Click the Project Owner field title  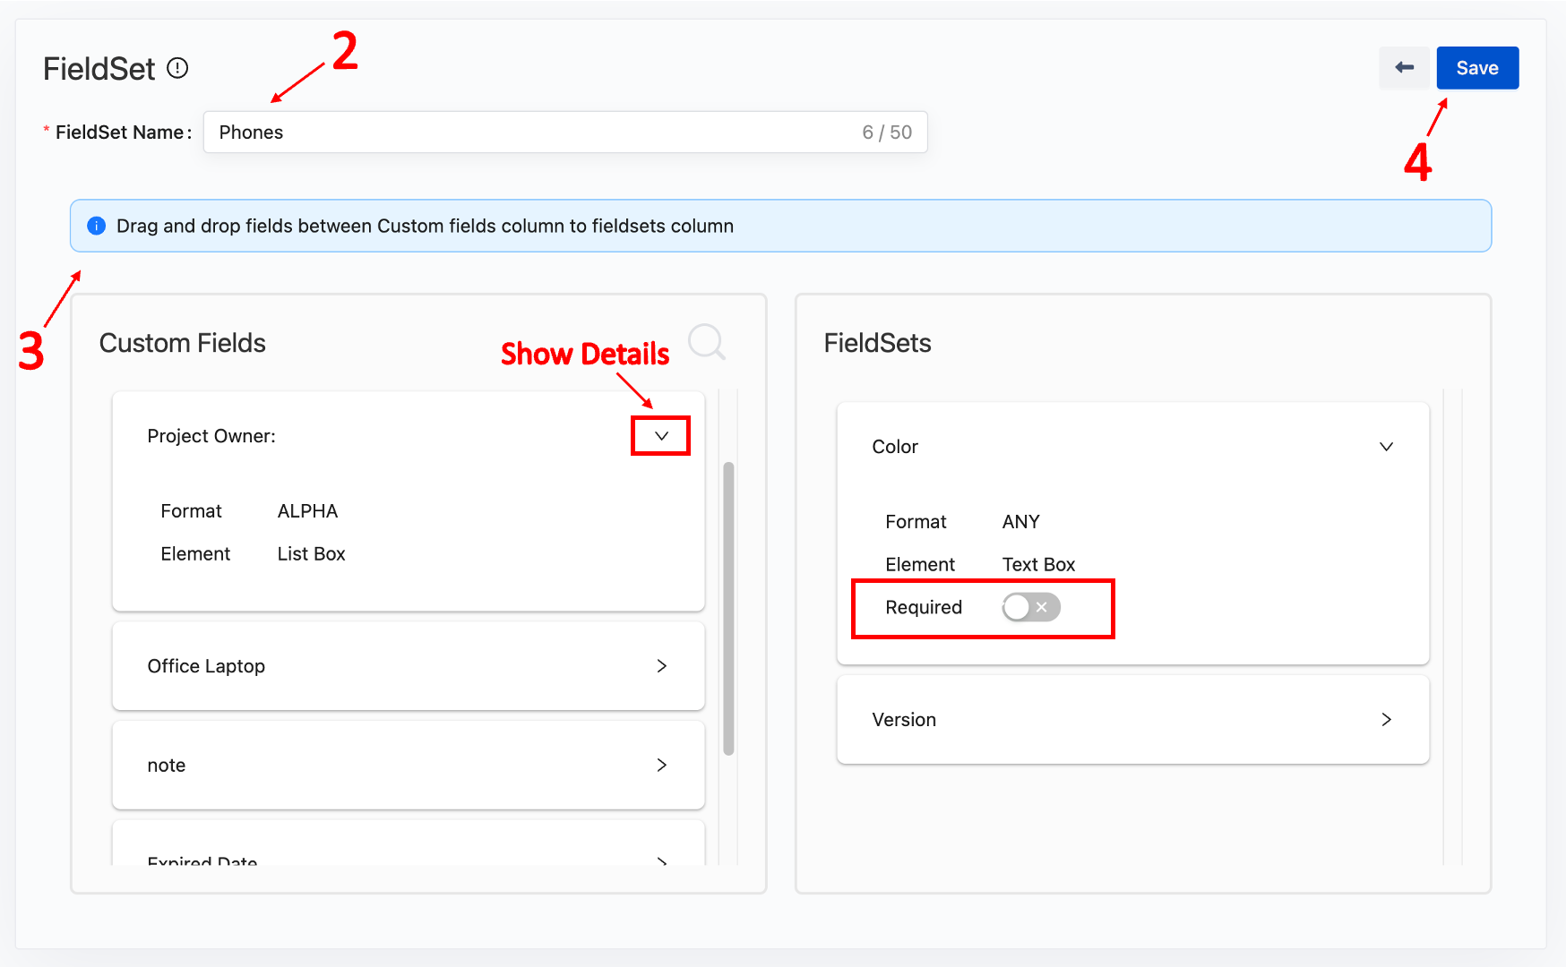(x=211, y=436)
